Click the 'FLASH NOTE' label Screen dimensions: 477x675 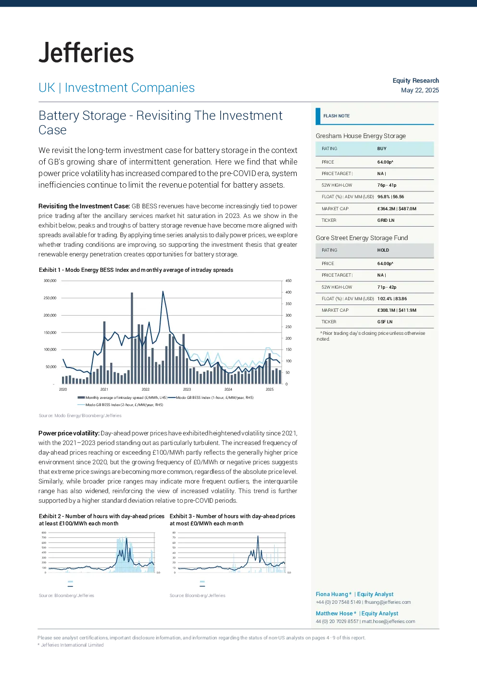[x=337, y=116]
